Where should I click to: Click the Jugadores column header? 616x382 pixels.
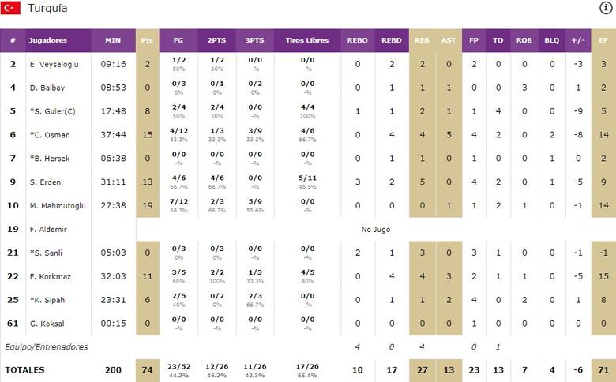coord(48,40)
